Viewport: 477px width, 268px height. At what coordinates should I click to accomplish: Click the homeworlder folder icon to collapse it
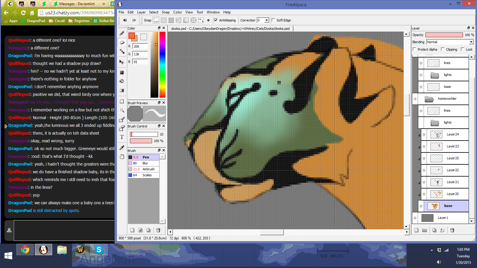pos(429,99)
